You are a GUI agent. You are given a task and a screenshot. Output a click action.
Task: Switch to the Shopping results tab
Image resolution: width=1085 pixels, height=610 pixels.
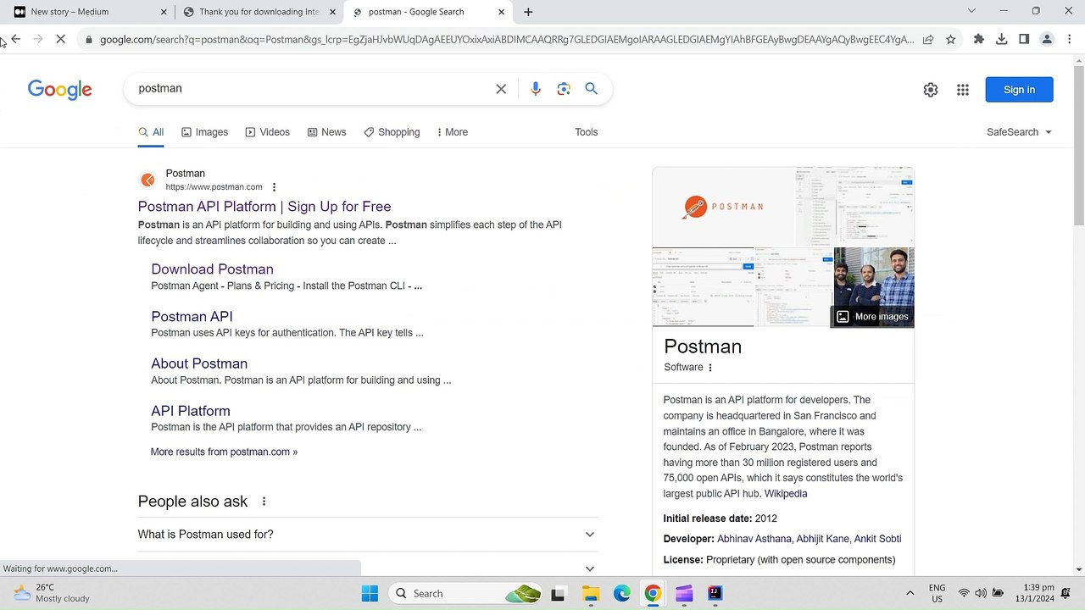pyautogui.click(x=392, y=132)
